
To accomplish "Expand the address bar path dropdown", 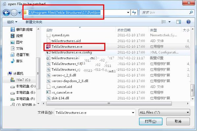I will coord(128,12).
